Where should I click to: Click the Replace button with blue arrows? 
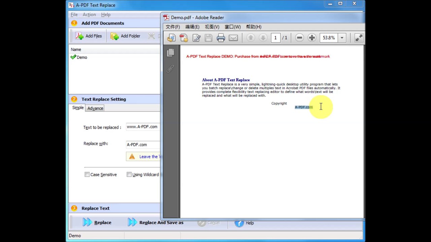(97, 223)
